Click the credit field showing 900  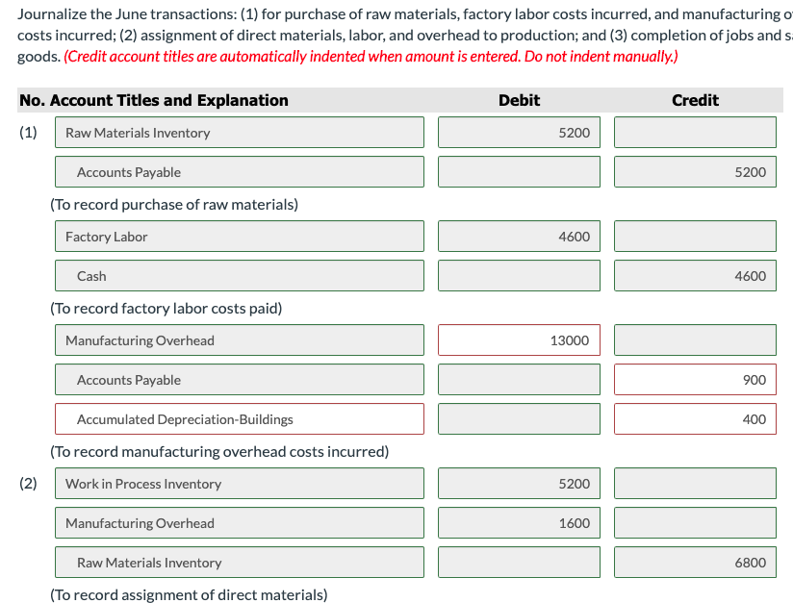click(695, 380)
